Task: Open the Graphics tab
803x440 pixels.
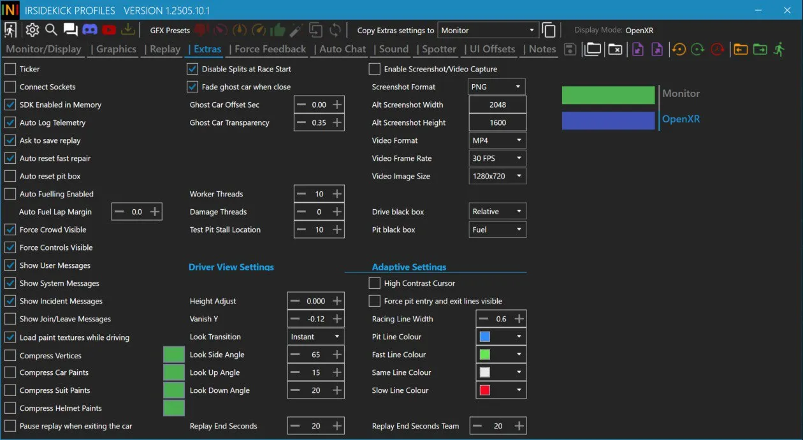Action: click(116, 49)
